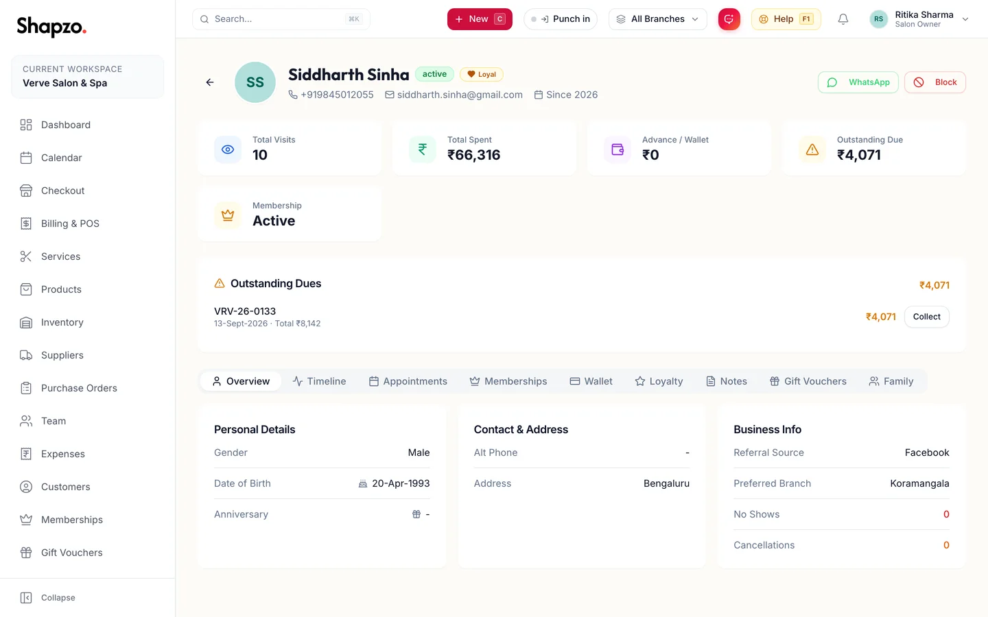Click the SS customer avatar
Viewport: 988px width, 617px height.
[255, 82]
